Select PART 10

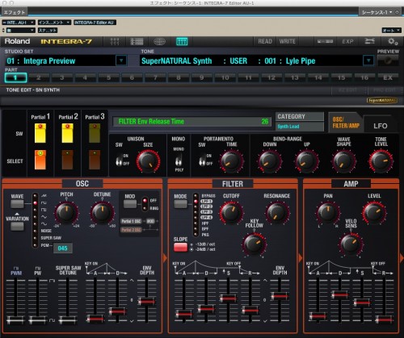225,77
